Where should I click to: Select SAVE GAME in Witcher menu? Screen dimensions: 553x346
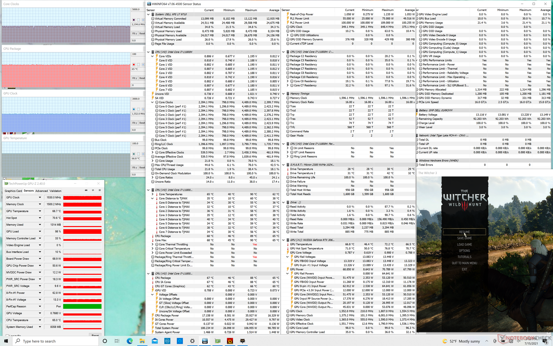[464, 238]
